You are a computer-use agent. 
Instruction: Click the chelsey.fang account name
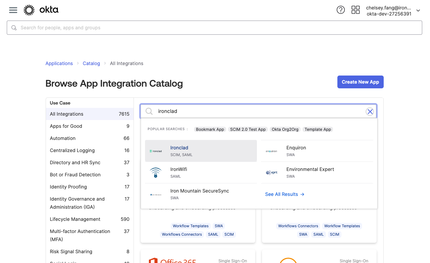pos(388,8)
